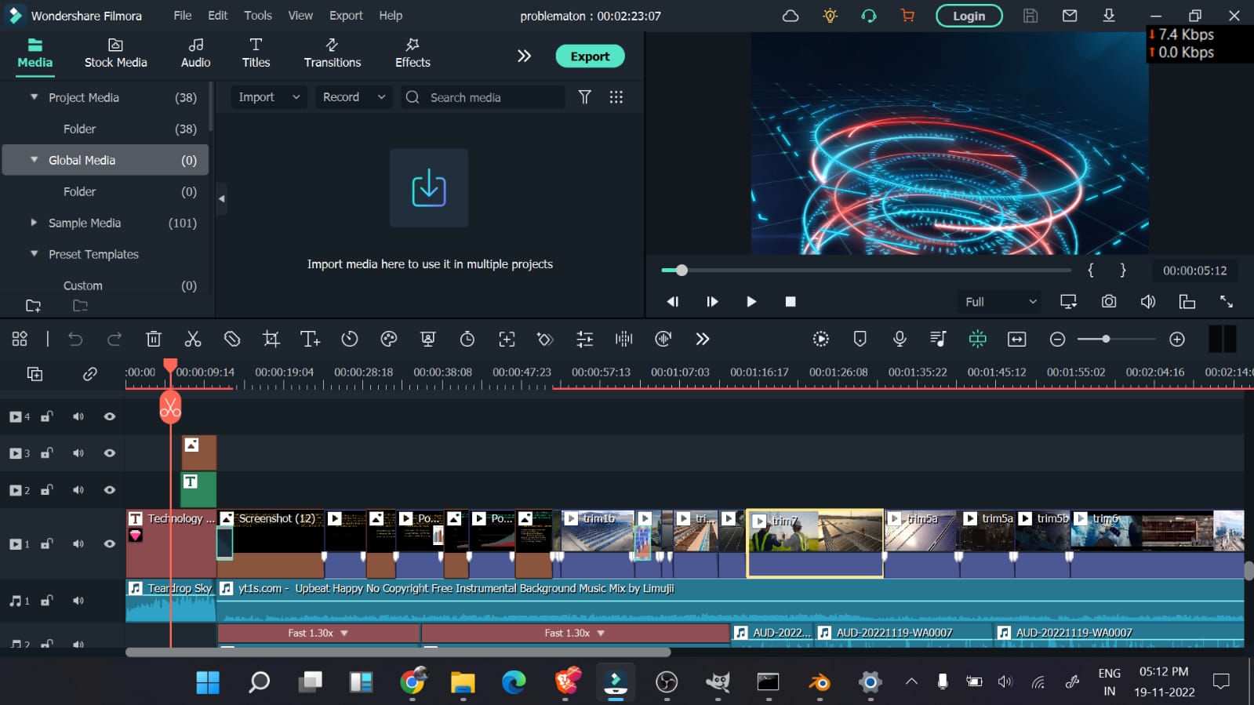Image resolution: width=1254 pixels, height=705 pixels.
Task: Click the Audio adjust sliders icon
Action: 585,339
